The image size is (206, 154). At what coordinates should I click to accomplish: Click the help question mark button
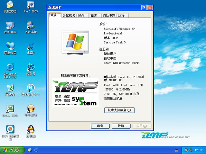[144, 8]
